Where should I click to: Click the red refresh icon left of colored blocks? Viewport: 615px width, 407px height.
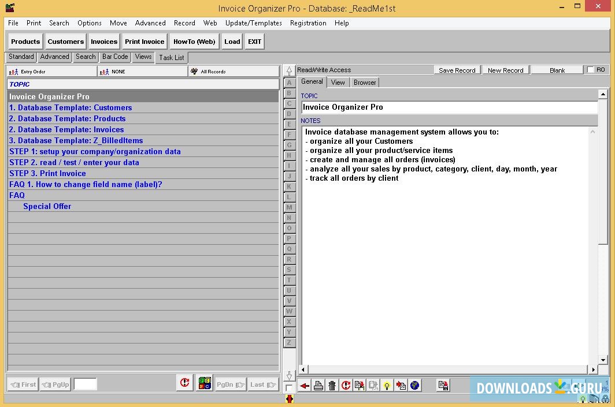tap(184, 383)
